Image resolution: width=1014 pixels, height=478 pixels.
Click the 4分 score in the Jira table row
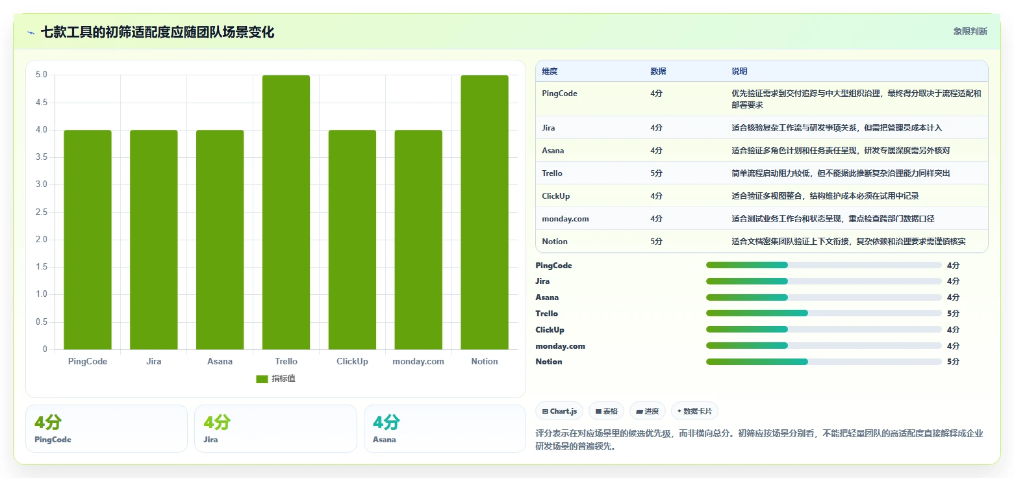pyautogui.click(x=656, y=128)
